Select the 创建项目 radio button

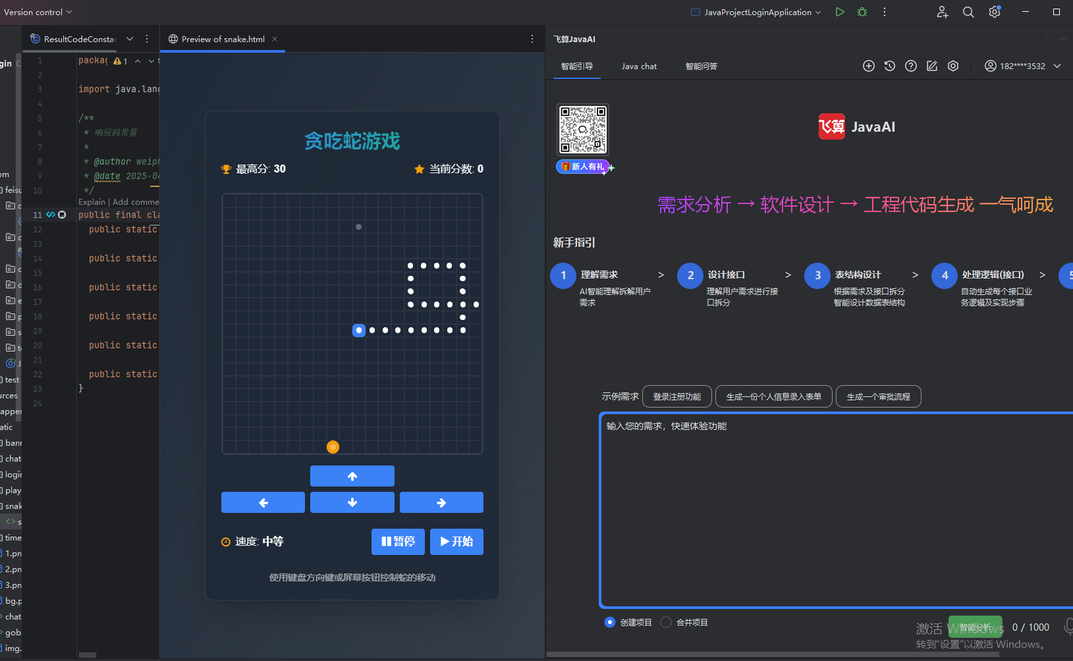[610, 622]
